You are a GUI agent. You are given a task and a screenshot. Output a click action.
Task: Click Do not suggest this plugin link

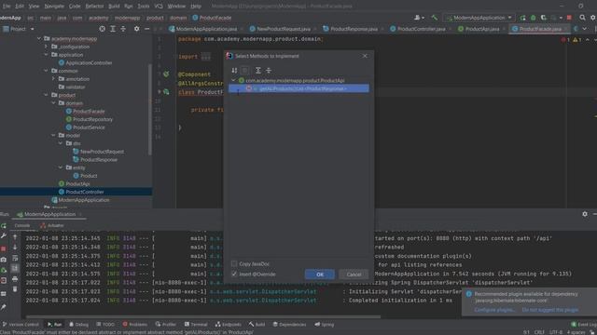(x=550, y=310)
